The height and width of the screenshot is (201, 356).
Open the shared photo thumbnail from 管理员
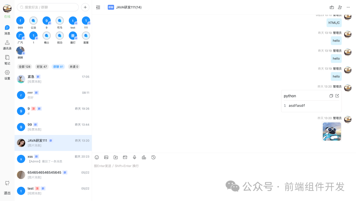pos(332,131)
